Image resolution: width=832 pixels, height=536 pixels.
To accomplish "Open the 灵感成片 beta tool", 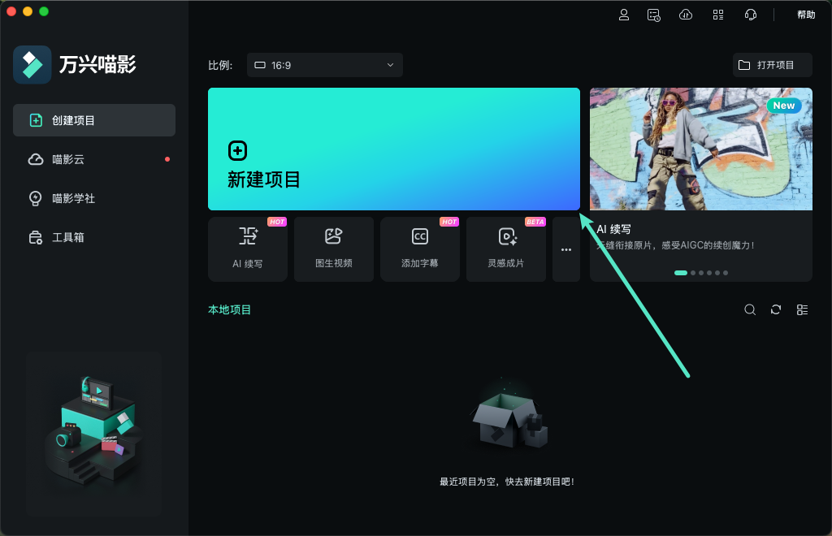I will point(505,249).
